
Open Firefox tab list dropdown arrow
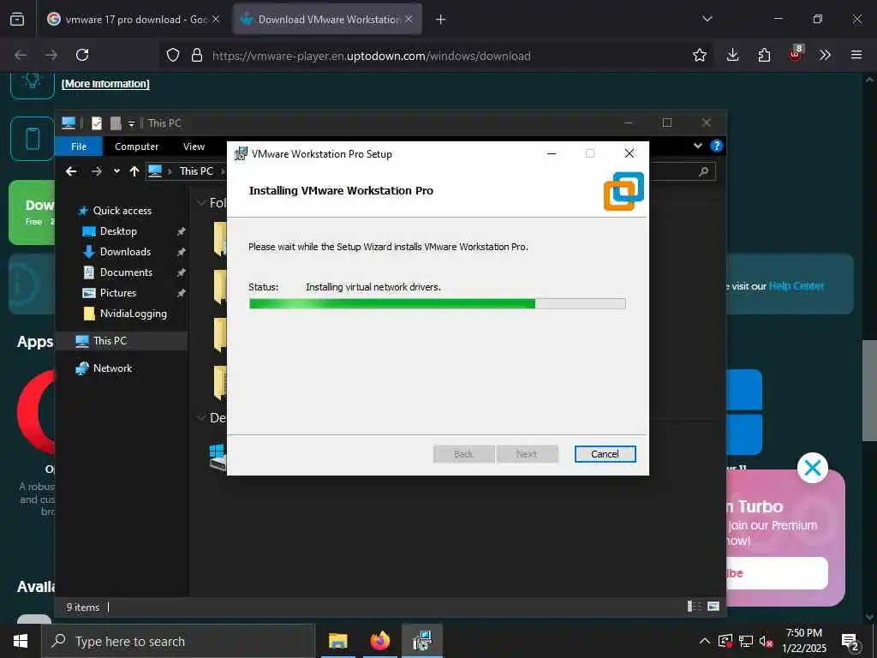point(707,19)
